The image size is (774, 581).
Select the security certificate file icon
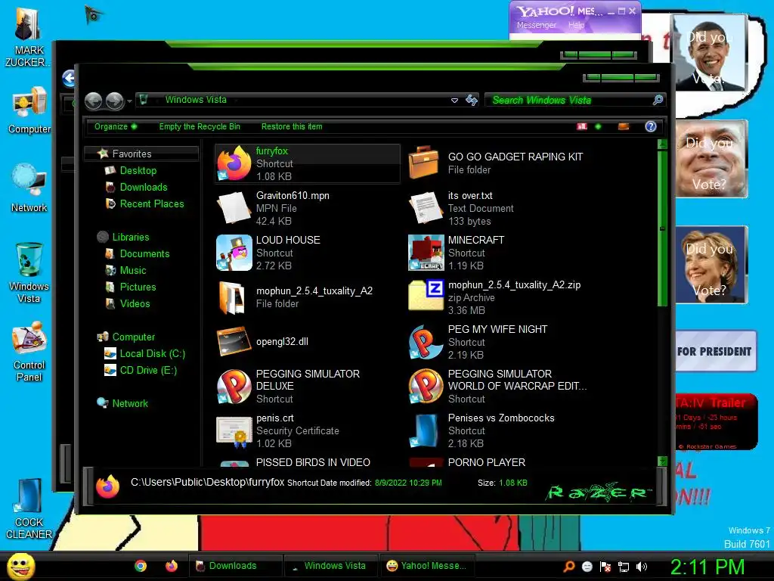point(234,431)
